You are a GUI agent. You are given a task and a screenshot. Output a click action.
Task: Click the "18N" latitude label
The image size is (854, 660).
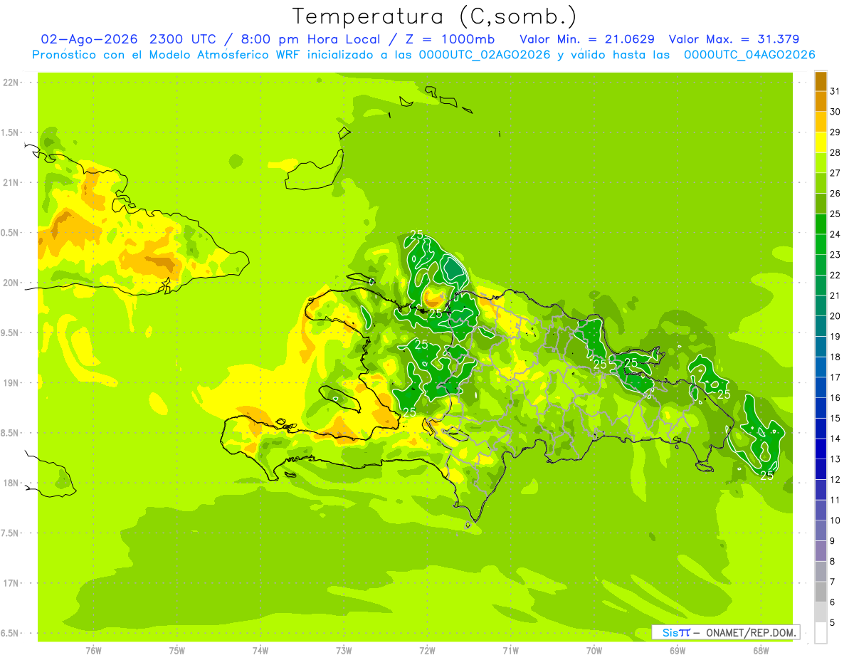pyautogui.click(x=12, y=483)
